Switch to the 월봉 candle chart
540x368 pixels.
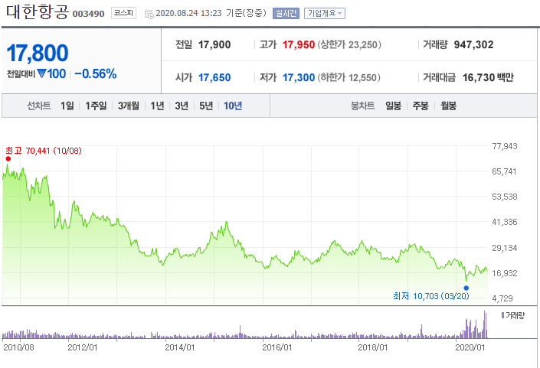tap(448, 106)
